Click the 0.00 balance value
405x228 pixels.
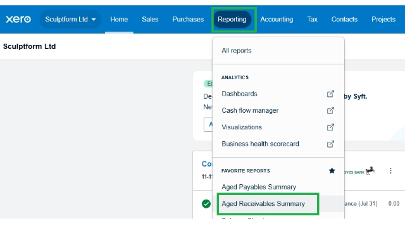pos(394,204)
